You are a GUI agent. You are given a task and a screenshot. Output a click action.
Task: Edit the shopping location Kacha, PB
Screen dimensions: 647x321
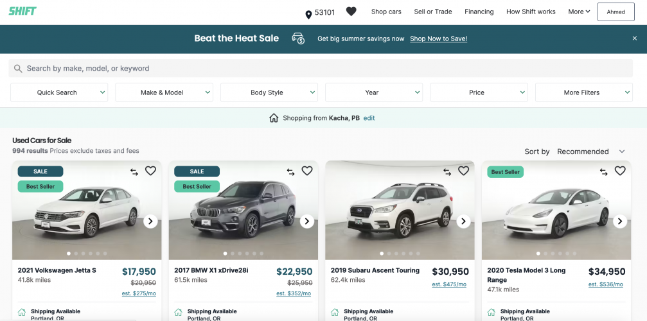click(369, 118)
